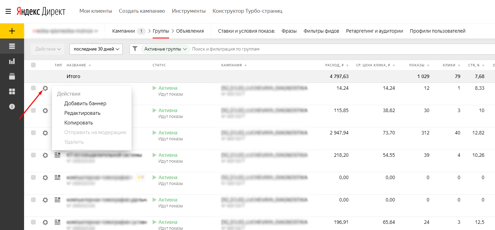This screenshot has height=230, width=495.
Task: Open the statistics bar chart sidebar icon
Action: 12,61
